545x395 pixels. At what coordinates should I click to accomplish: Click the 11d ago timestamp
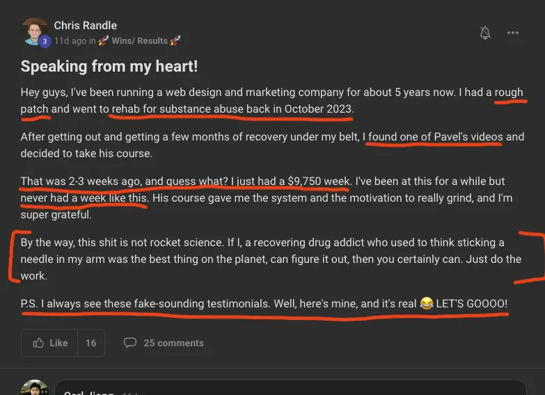(70, 41)
